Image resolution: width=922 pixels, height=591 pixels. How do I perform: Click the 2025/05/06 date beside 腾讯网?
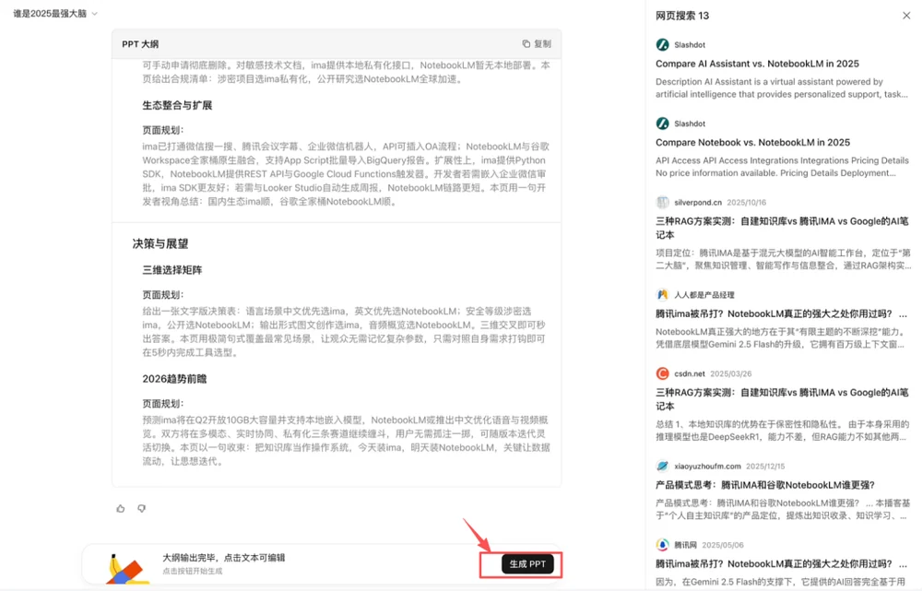[722, 545]
